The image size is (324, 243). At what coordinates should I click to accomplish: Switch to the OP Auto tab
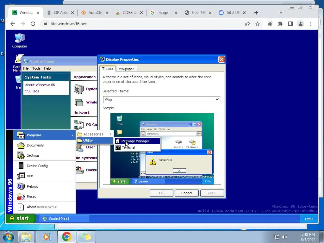(x=60, y=13)
